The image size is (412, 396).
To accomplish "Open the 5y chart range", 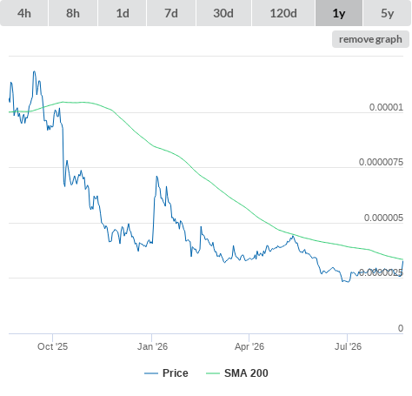I will (x=388, y=13).
